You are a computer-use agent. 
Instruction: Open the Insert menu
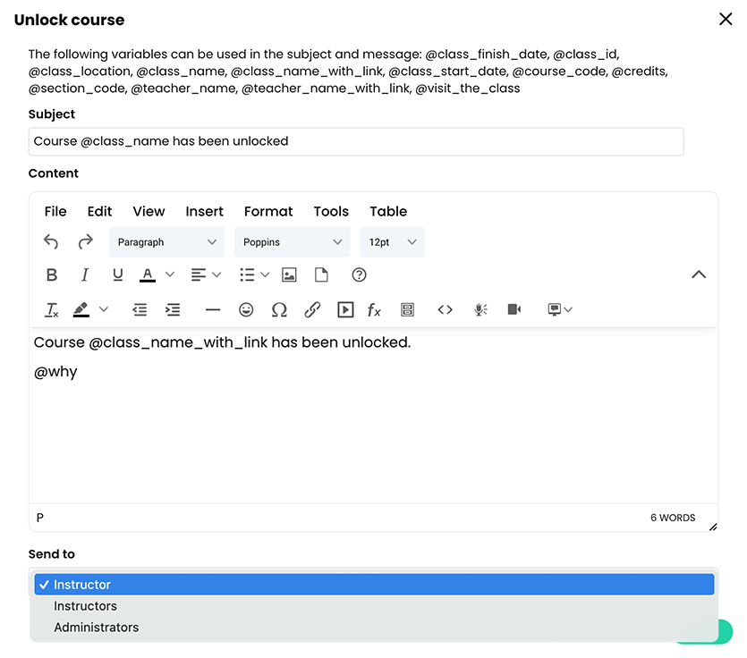[204, 212]
